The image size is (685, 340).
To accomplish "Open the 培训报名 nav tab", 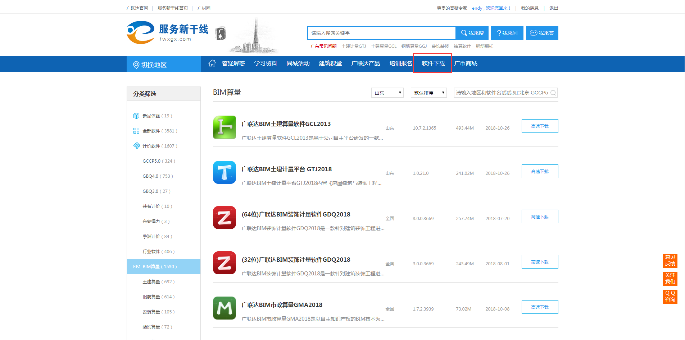I will 401,64.
